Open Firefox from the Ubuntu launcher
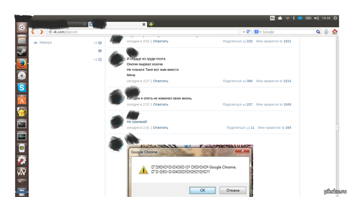The width and height of the screenshot is (349, 197). (21, 64)
